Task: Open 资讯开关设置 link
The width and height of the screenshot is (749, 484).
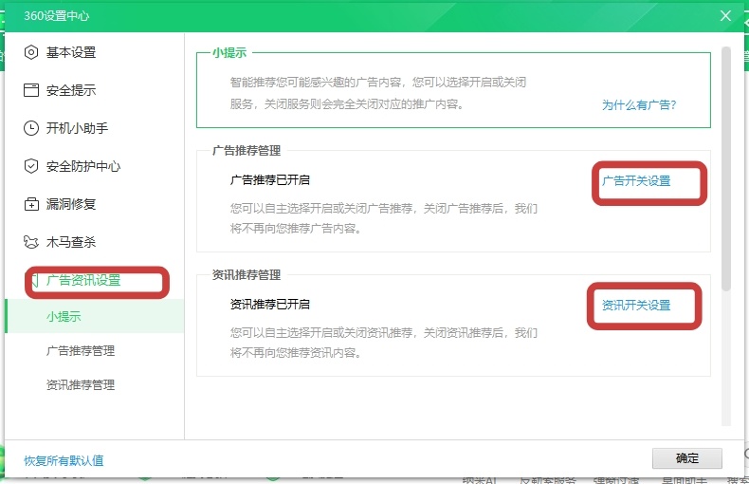Action: click(636, 306)
